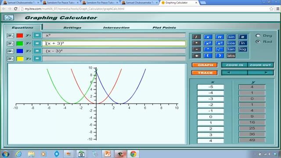
Task: Select the Deg angle mode
Action: [x=258, y=36]
